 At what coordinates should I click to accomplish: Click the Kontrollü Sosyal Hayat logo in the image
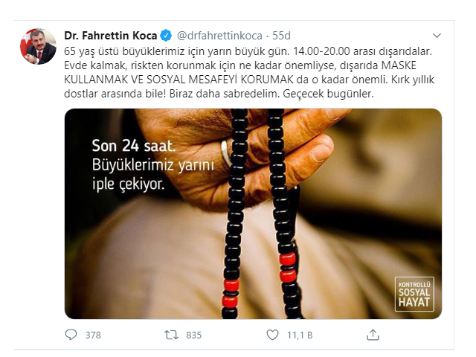pos(414,295)
